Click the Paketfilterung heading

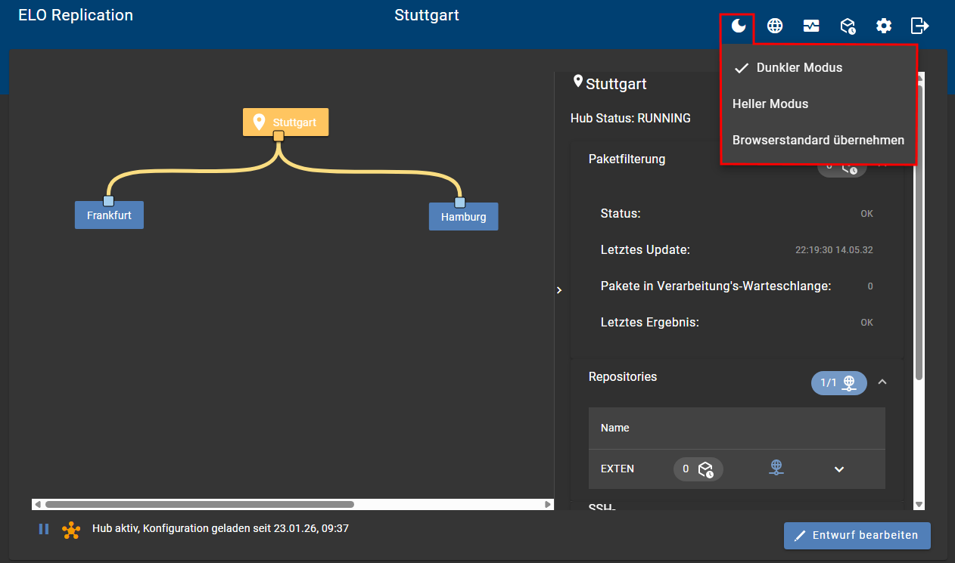627,159
